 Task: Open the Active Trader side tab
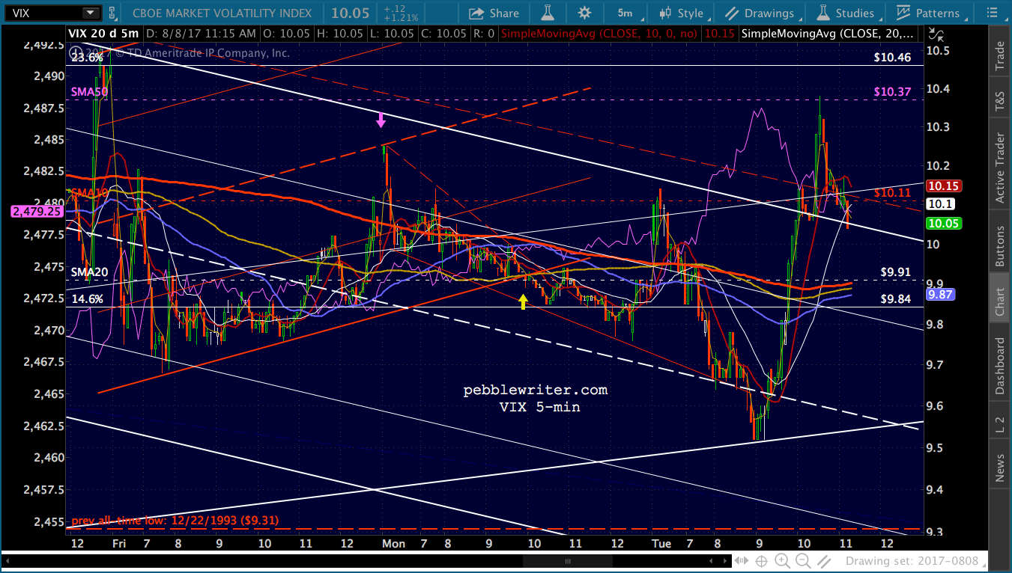[999, 168]
